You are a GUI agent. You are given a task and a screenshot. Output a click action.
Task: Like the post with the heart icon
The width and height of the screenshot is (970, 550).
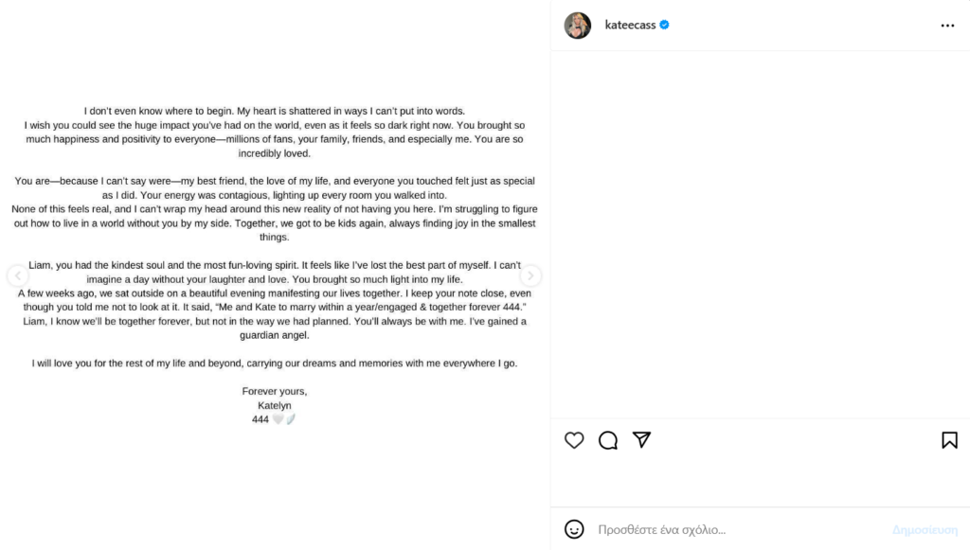pos(574,440)
